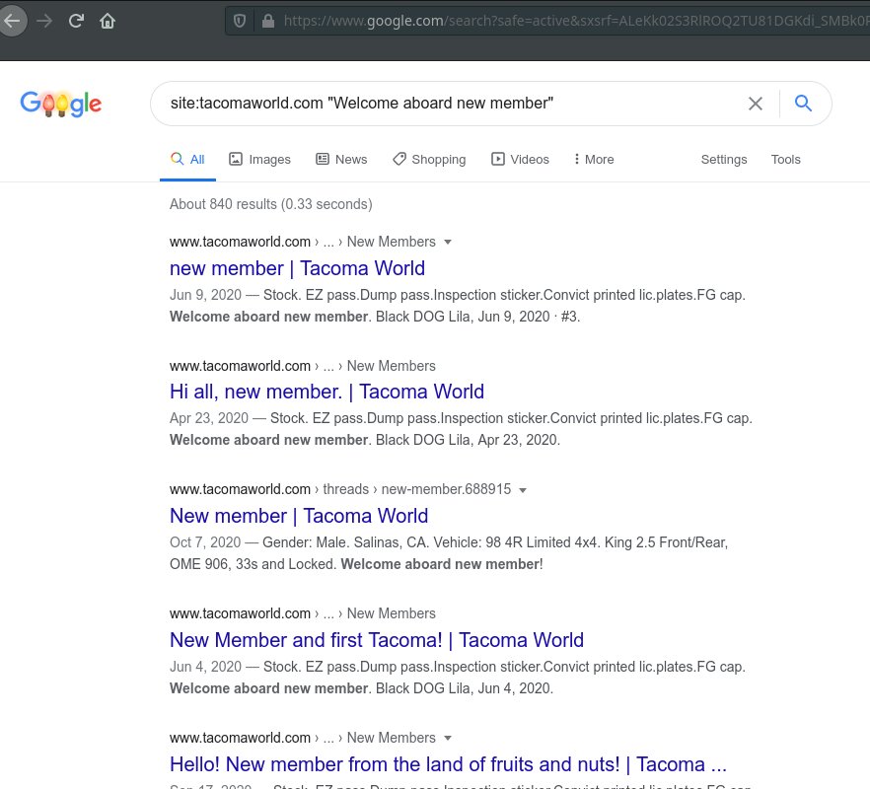Open the search Tools options
The width and height of the screenshot is (870, 789).
click(x=785, y=159)
